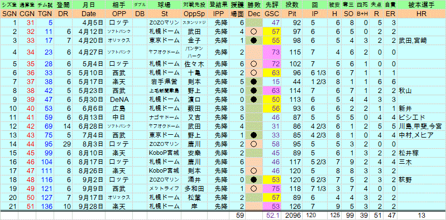446x220 pixels.
Task: Click opponent cell 広島
Action: coord(118,108)
